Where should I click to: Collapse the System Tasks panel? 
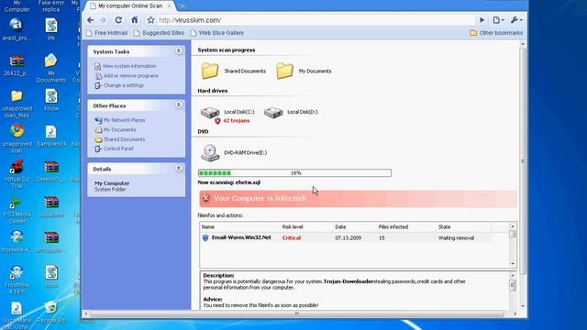tap(179, 51)
